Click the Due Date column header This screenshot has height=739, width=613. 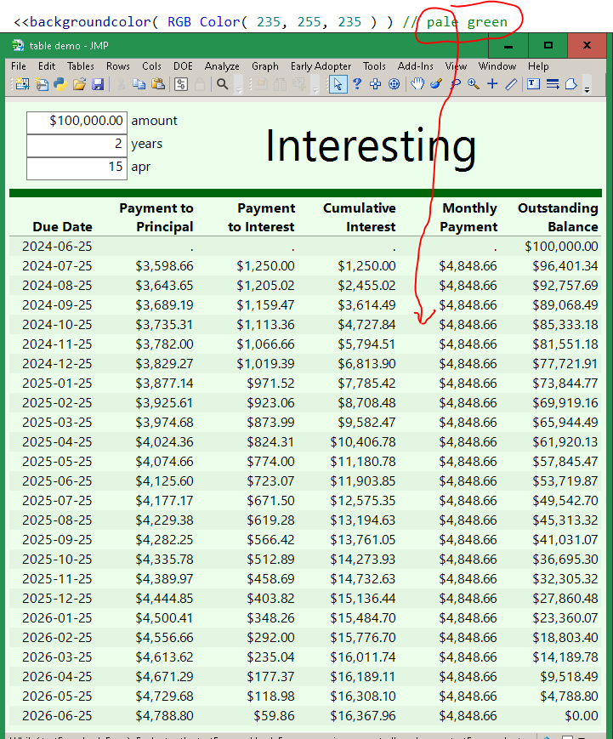(x=62, y=227)
